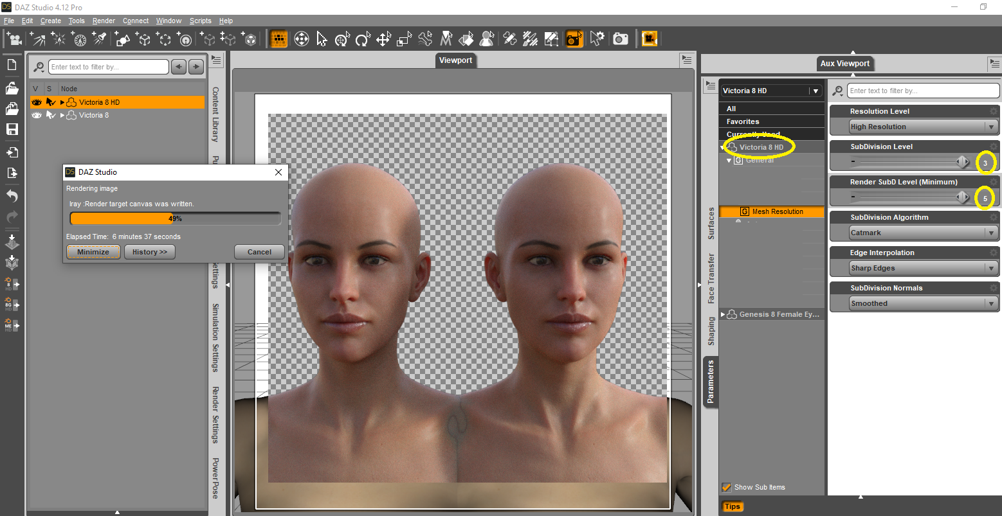Uncheck the Show Sub Items checkbox
Image resolution: width=1002 pixels, height=516 pixels.
point(727,487)
